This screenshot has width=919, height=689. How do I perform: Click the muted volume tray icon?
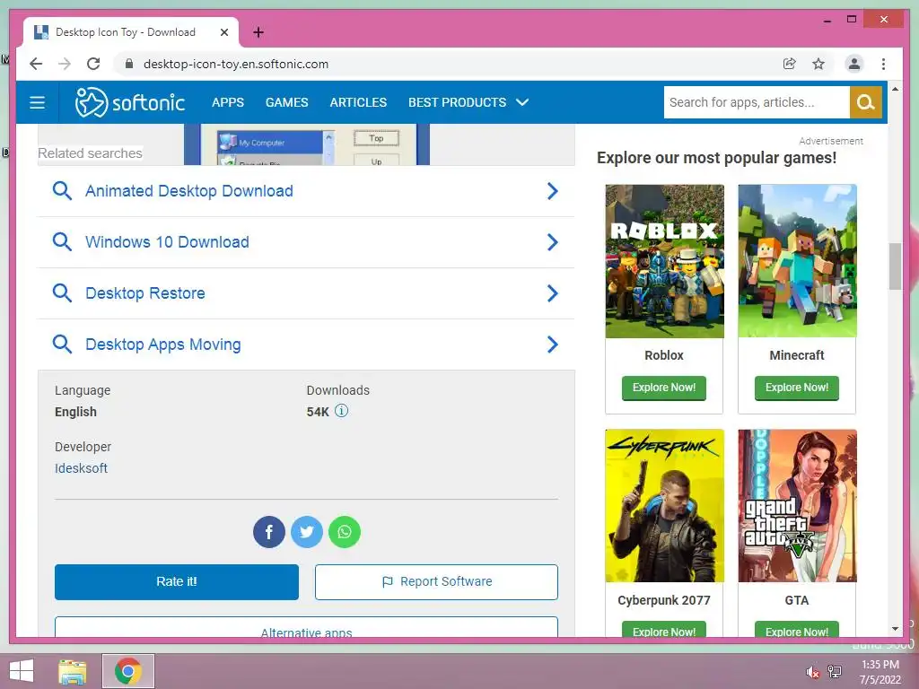(x=812, y=672)
